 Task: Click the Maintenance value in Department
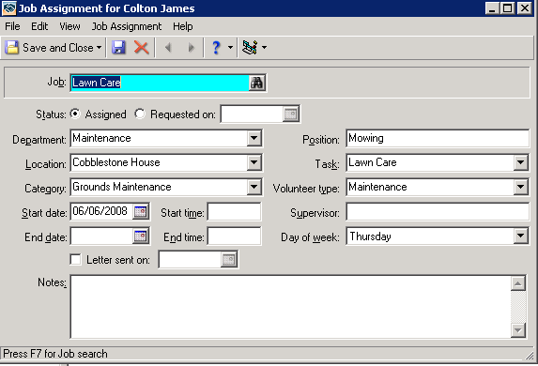click(x=101, y=138)
